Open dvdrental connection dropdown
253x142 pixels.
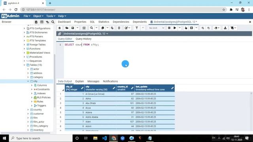tap(86, 34)
